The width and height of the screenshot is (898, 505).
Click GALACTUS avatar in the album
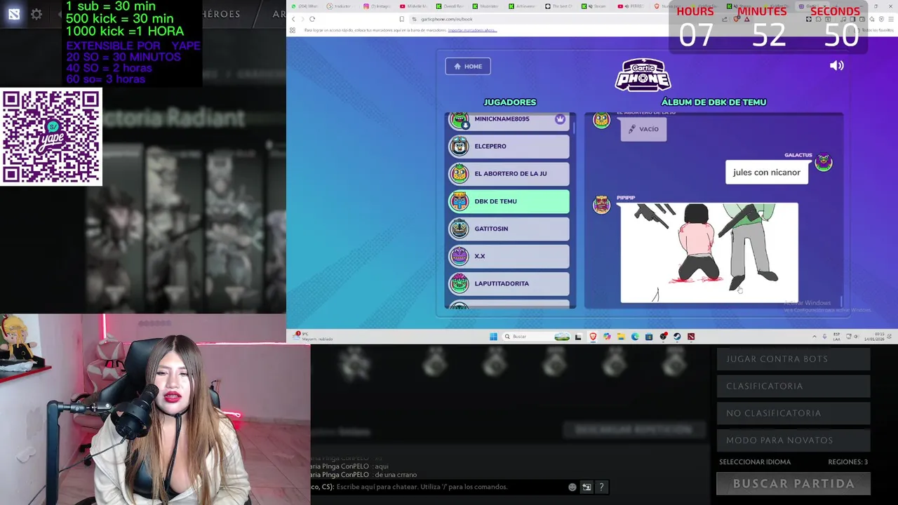[823, 163]
